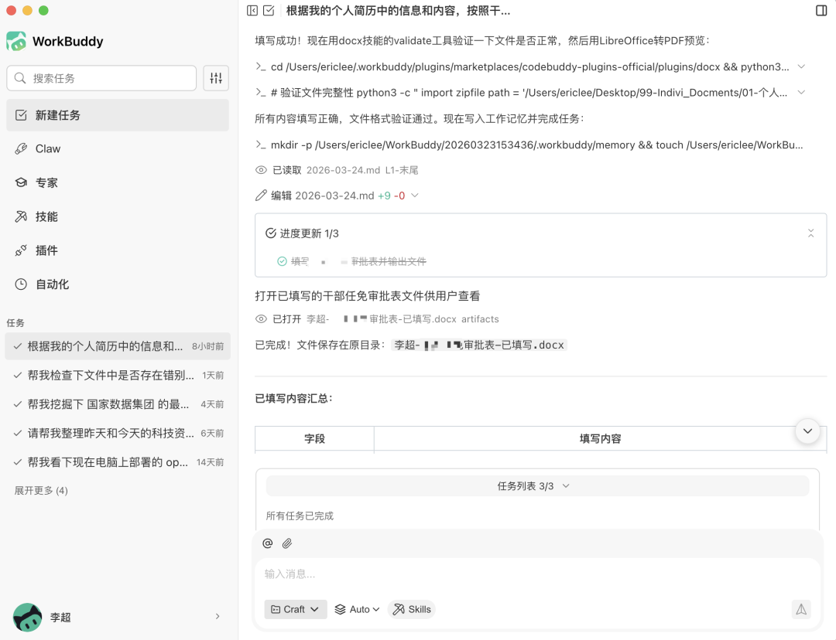Click the scroll-to-bottom round arrow button
836x640 pixels.
click(x=807, y=431)
